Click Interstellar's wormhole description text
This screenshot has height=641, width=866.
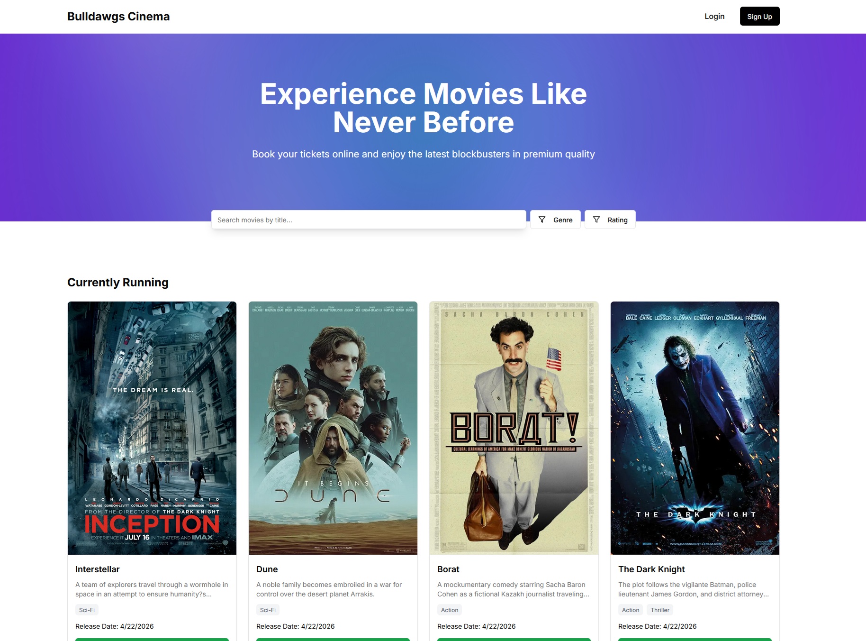(152, 589)
